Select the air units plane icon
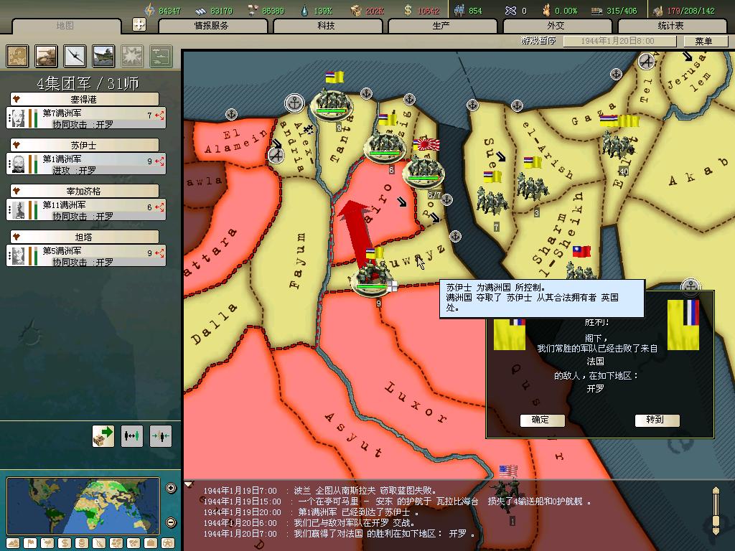 75,56
